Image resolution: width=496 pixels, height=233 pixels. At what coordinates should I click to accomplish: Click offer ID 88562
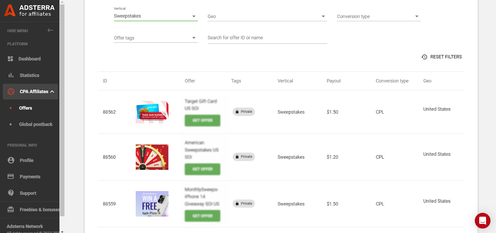pyautogui.click(x=109, y=112)
